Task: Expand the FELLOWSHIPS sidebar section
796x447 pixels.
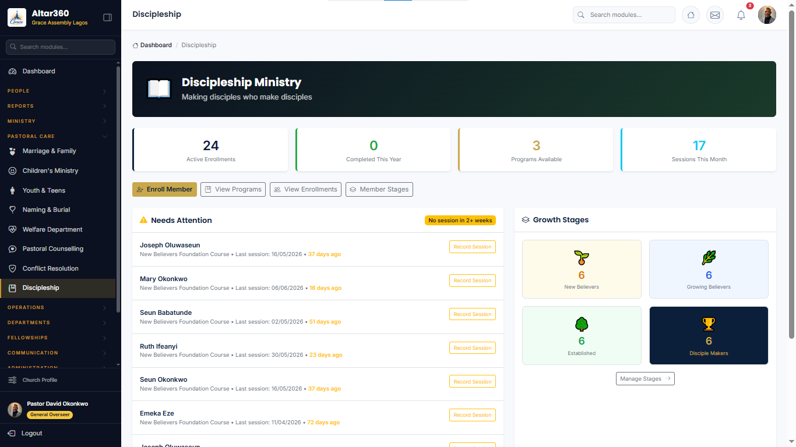Action: [58, 338]
